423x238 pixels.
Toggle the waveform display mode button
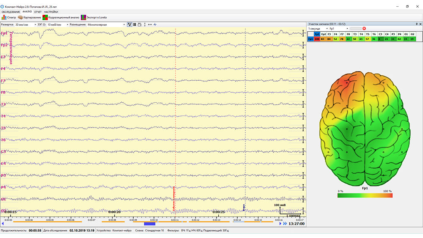click(x=129, y=25)
